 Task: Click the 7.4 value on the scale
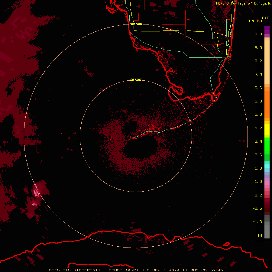point(258,74)
